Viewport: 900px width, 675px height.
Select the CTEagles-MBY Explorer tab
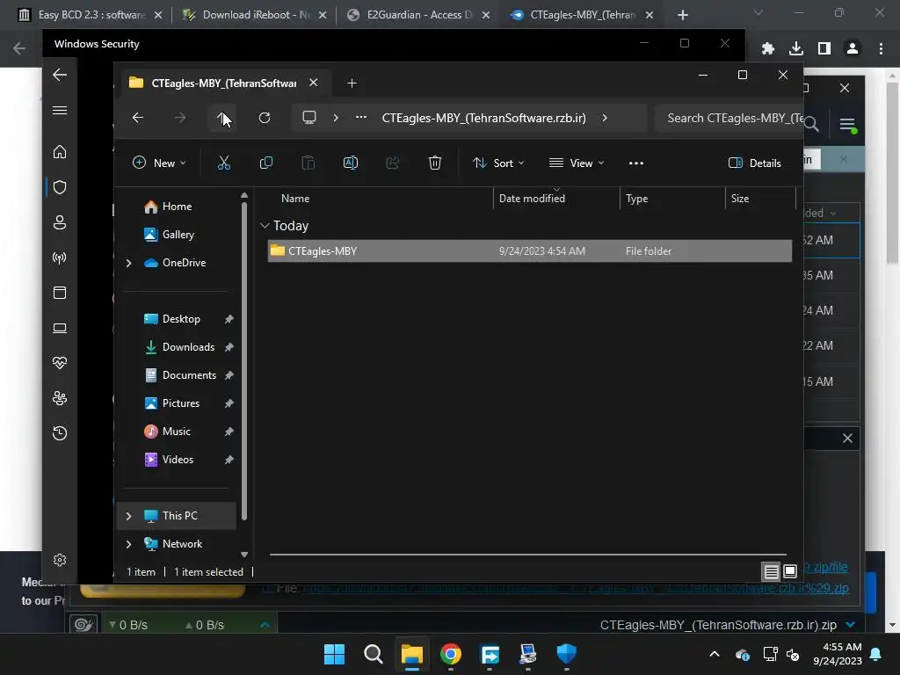pyautogui.click(x=222, y=83)
